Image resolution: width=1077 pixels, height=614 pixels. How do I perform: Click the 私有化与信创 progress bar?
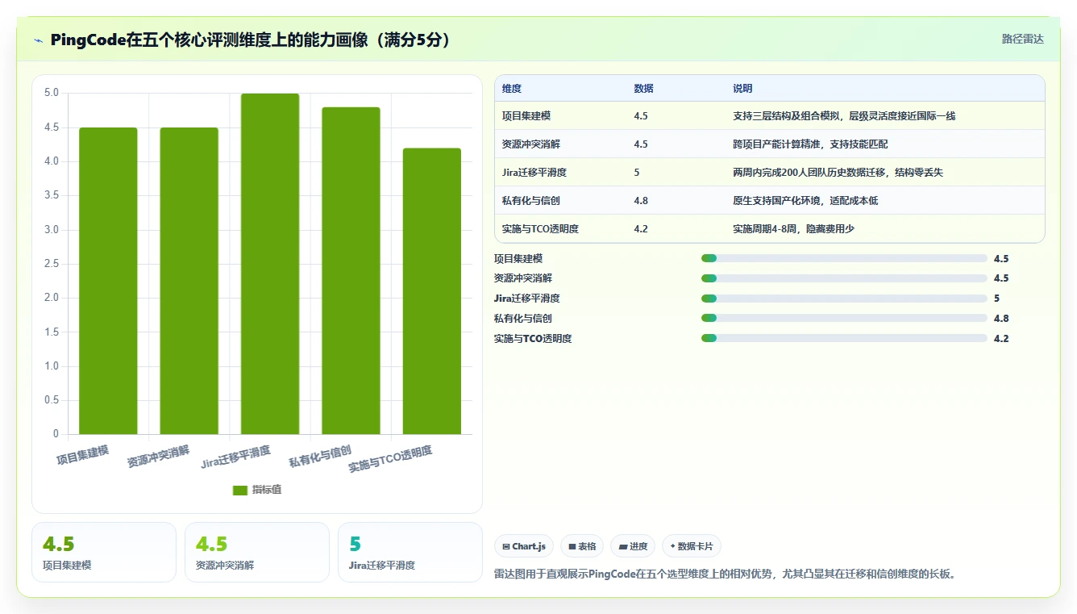pos(844,318)
